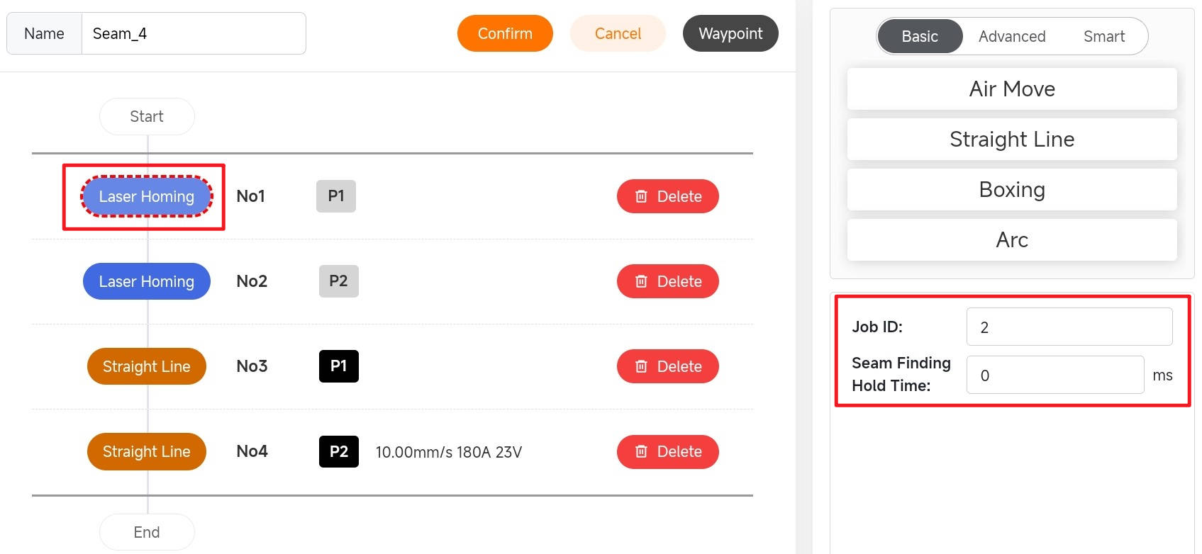Select the black P2 point badge in No4

pos(338,451)
